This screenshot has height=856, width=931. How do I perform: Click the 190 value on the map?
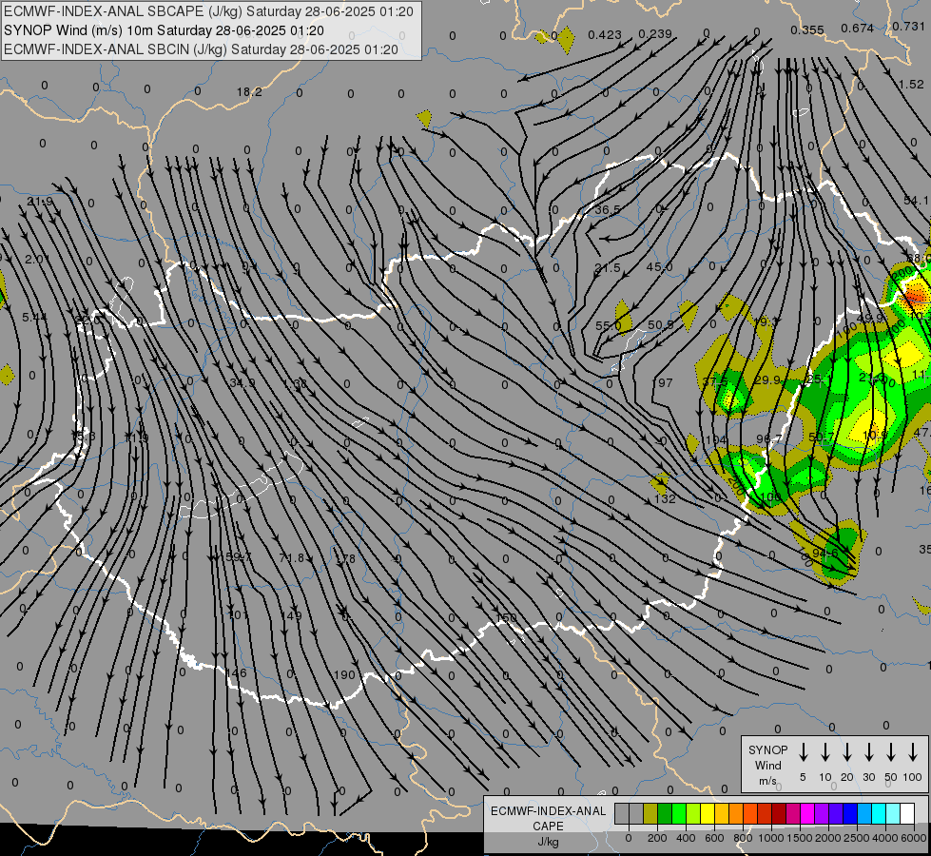[x=344, y=675]
